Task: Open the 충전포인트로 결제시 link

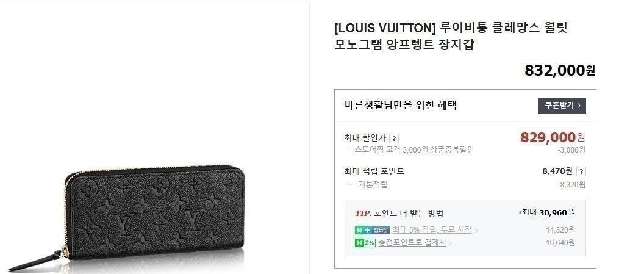Action: pos(412,243)
